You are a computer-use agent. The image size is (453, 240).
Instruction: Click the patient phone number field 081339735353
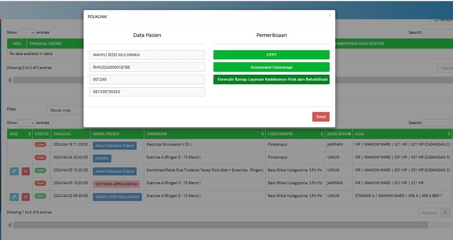pyautogui.click(x=147, y=92)
